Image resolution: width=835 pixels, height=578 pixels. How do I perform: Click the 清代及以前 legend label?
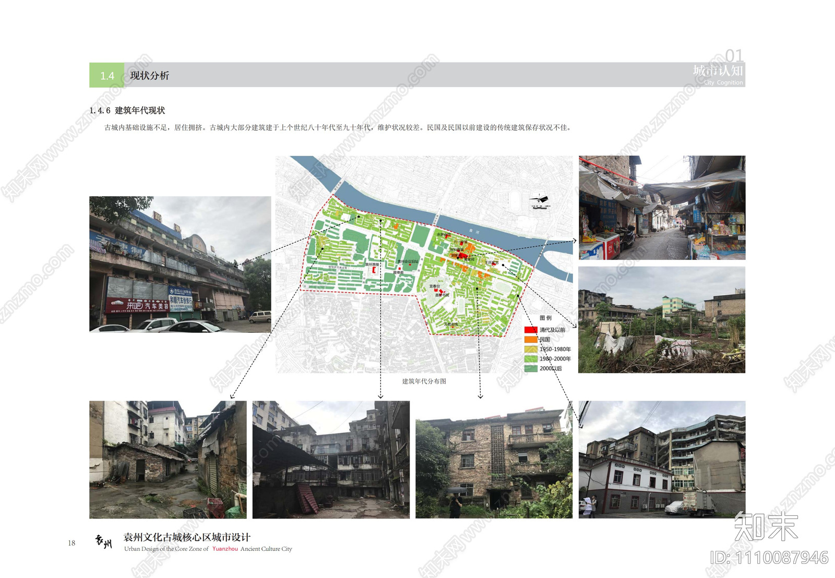point(552,330)
